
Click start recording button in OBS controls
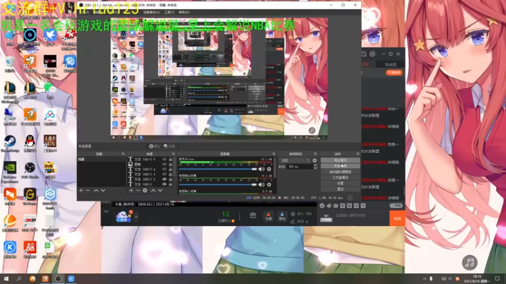(340, 166)
